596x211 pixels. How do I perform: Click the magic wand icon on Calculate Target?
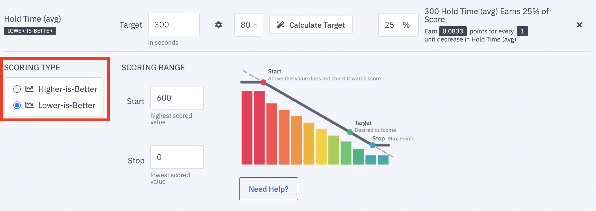point(280,25)
